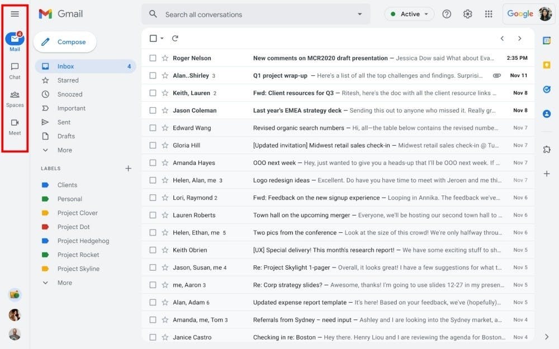The image size is (559, 349).
Task: Open the Project Rocket label
Action: tap(78, 255)
